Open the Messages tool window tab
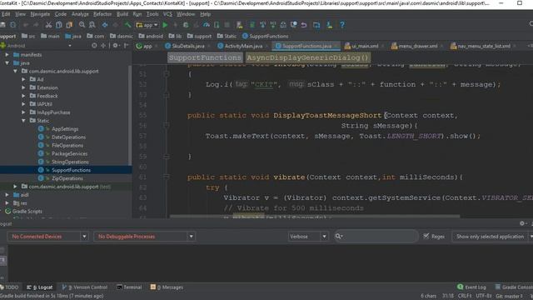 click(167, 287)
